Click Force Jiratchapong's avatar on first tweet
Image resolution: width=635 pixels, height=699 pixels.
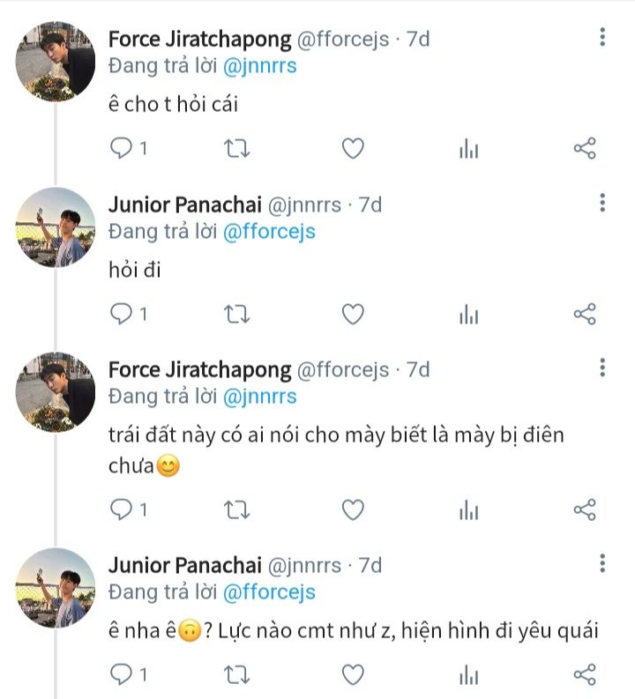coord(56,62)
